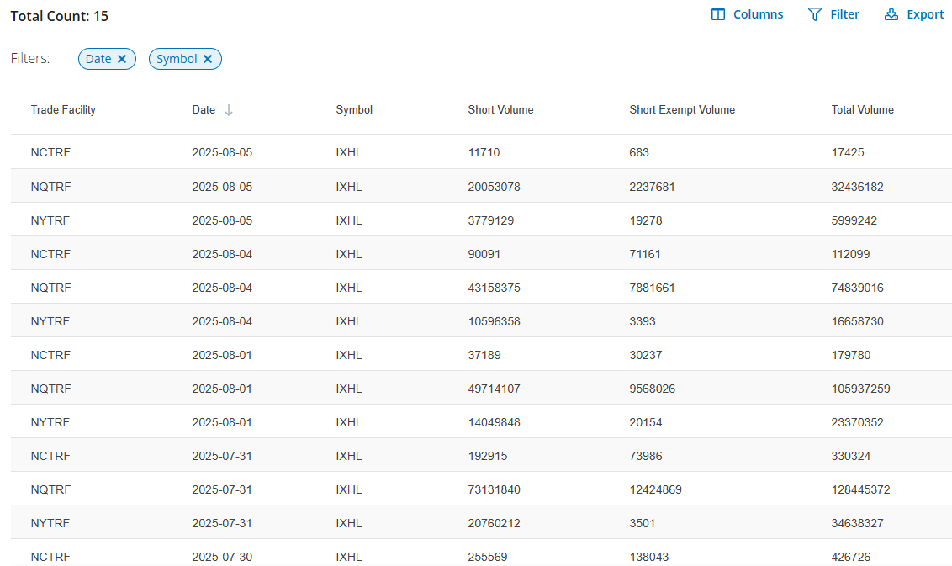Select short exempt volume 138043
The width and height of the screenshot is (952, 566).
(x=648, y=557)
